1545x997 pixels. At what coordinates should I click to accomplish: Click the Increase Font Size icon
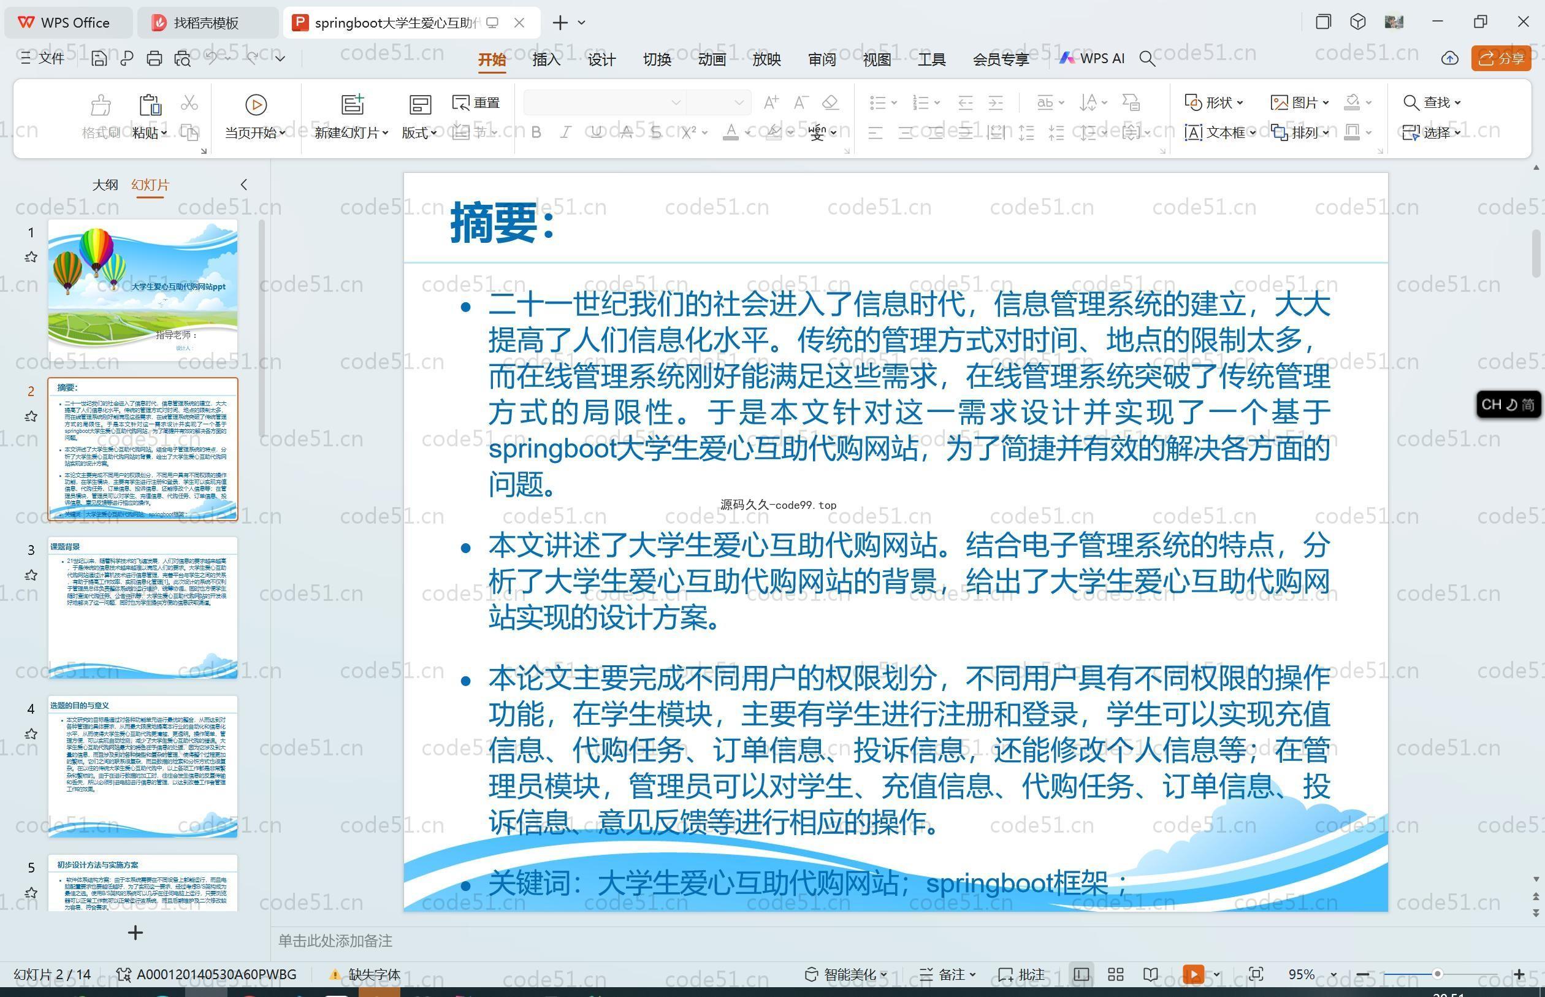pyautogui.click(x=771, y=102)
